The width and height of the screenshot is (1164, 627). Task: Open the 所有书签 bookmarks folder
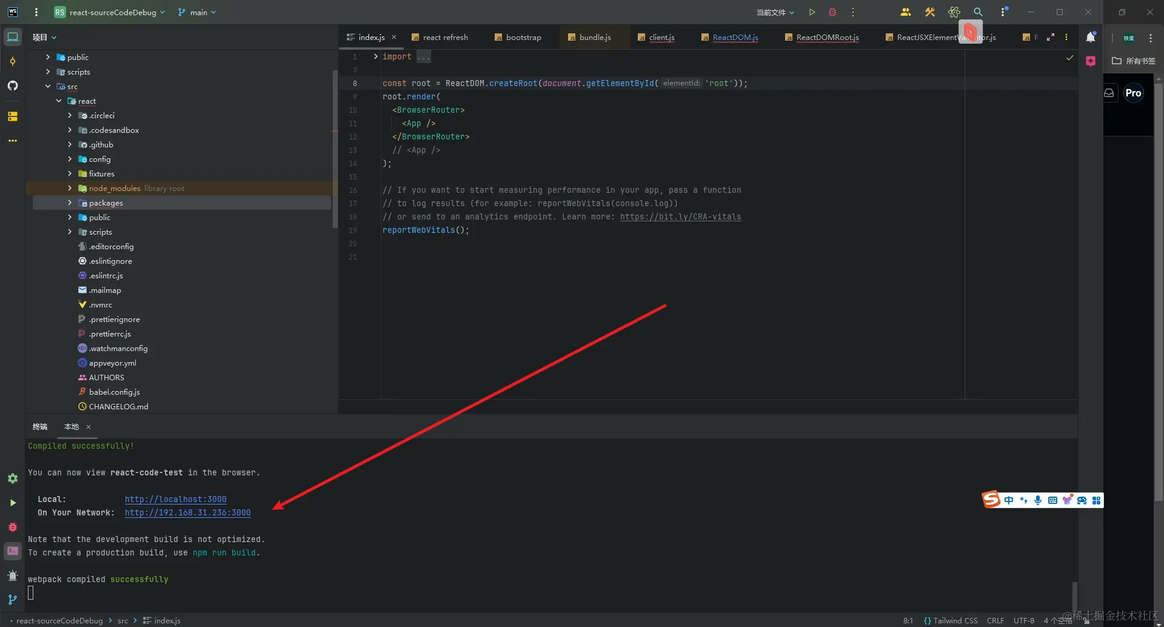point(1134,61)
